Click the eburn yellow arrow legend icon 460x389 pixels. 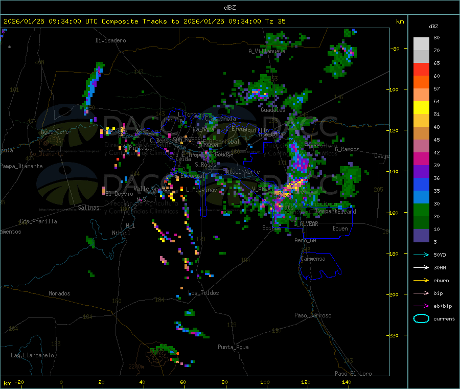pyautogui.click(x=421, y=281)
